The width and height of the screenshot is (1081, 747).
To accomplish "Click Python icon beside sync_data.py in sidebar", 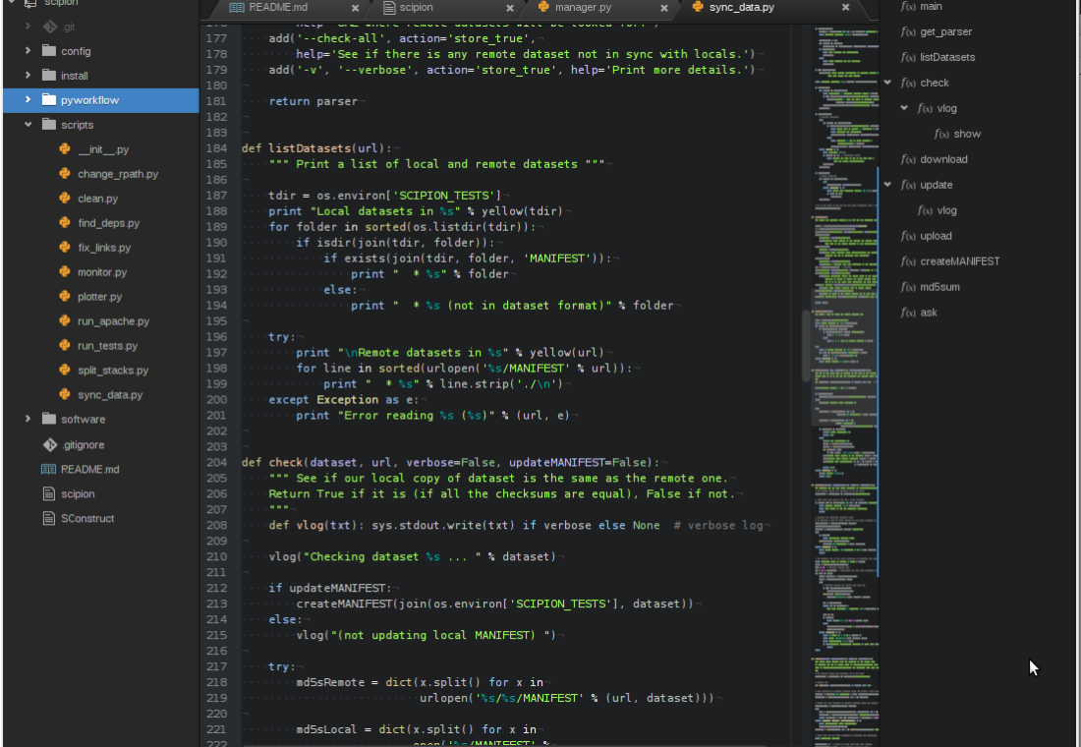I will click(x=65, y=394).
